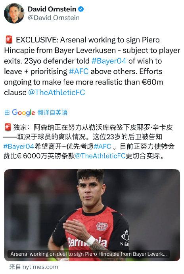Viewport: 184px width, 274px height.
Task: Open the #AFC hashtag in English tweet
Action: [x=79, y=71]
